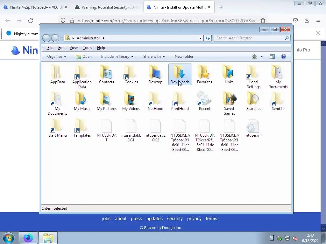Select the SendTo shortcut folder
The image size is (326, 244).
pyautogui.click(x=278, y=101)
